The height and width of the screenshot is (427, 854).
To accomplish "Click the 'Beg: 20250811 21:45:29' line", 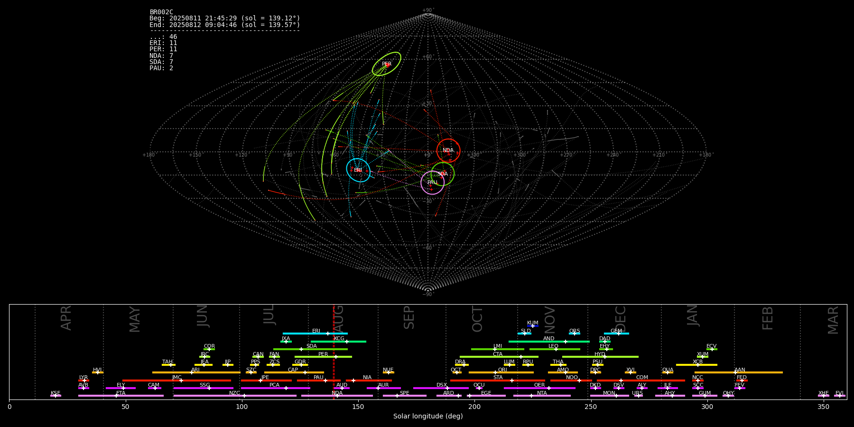I will [x=225, y=19].
